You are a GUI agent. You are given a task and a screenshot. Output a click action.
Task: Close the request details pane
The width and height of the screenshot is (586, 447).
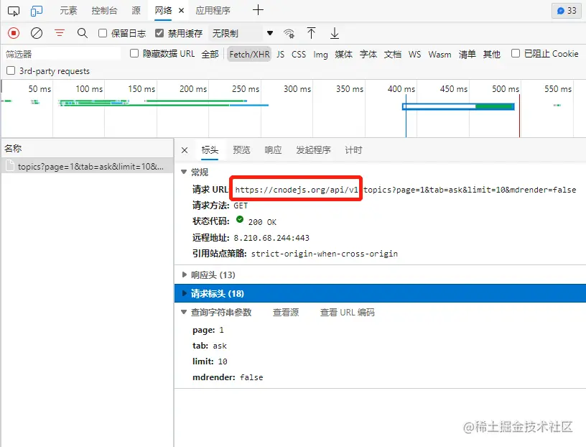click(x=185, y=150)
